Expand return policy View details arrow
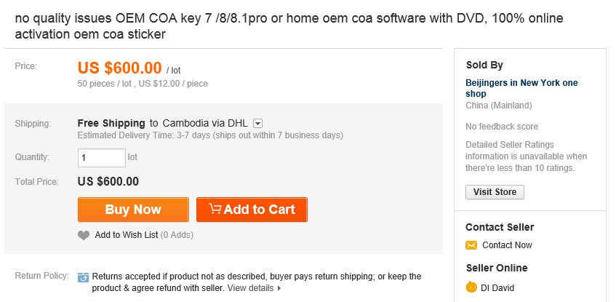The image size is (616, 302). click(279, 288)
